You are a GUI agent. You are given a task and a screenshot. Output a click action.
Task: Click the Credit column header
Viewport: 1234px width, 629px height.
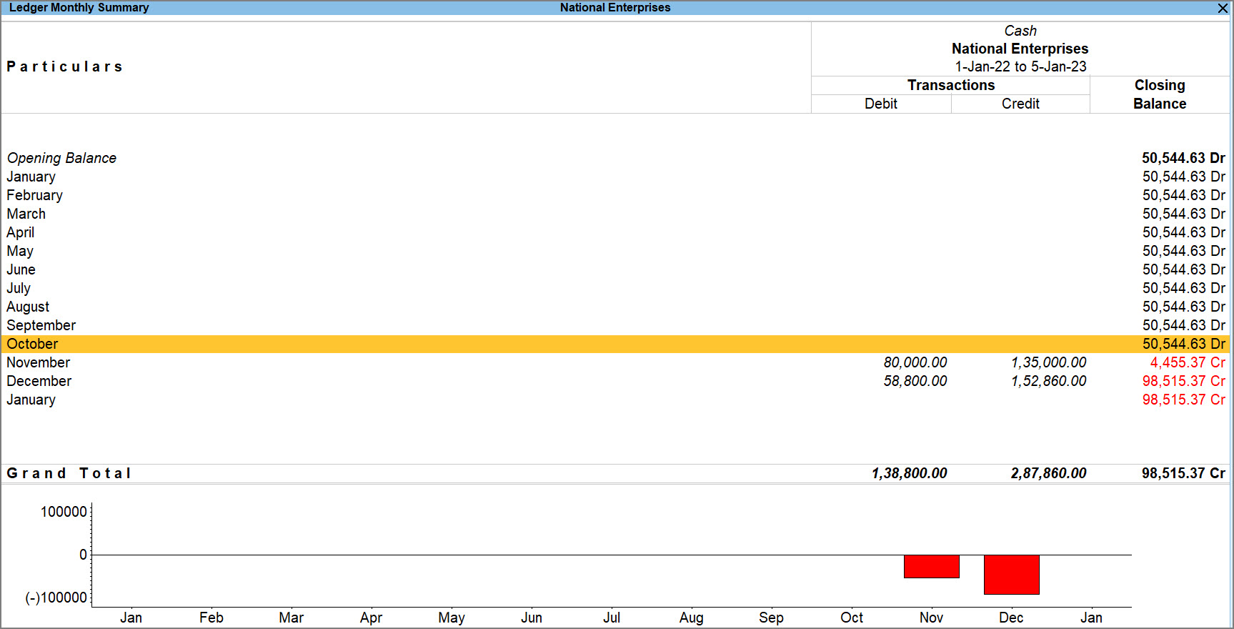[x=1020, y=104]
